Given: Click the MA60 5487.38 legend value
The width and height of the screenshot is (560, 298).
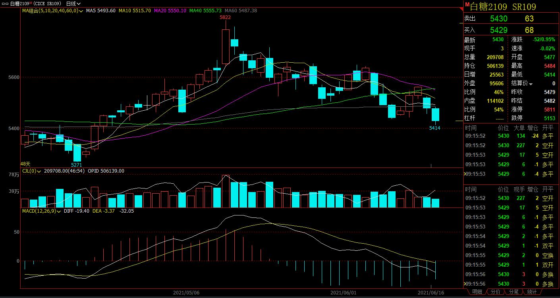Looking at the screenshot, I should click(x=241, y=11).
